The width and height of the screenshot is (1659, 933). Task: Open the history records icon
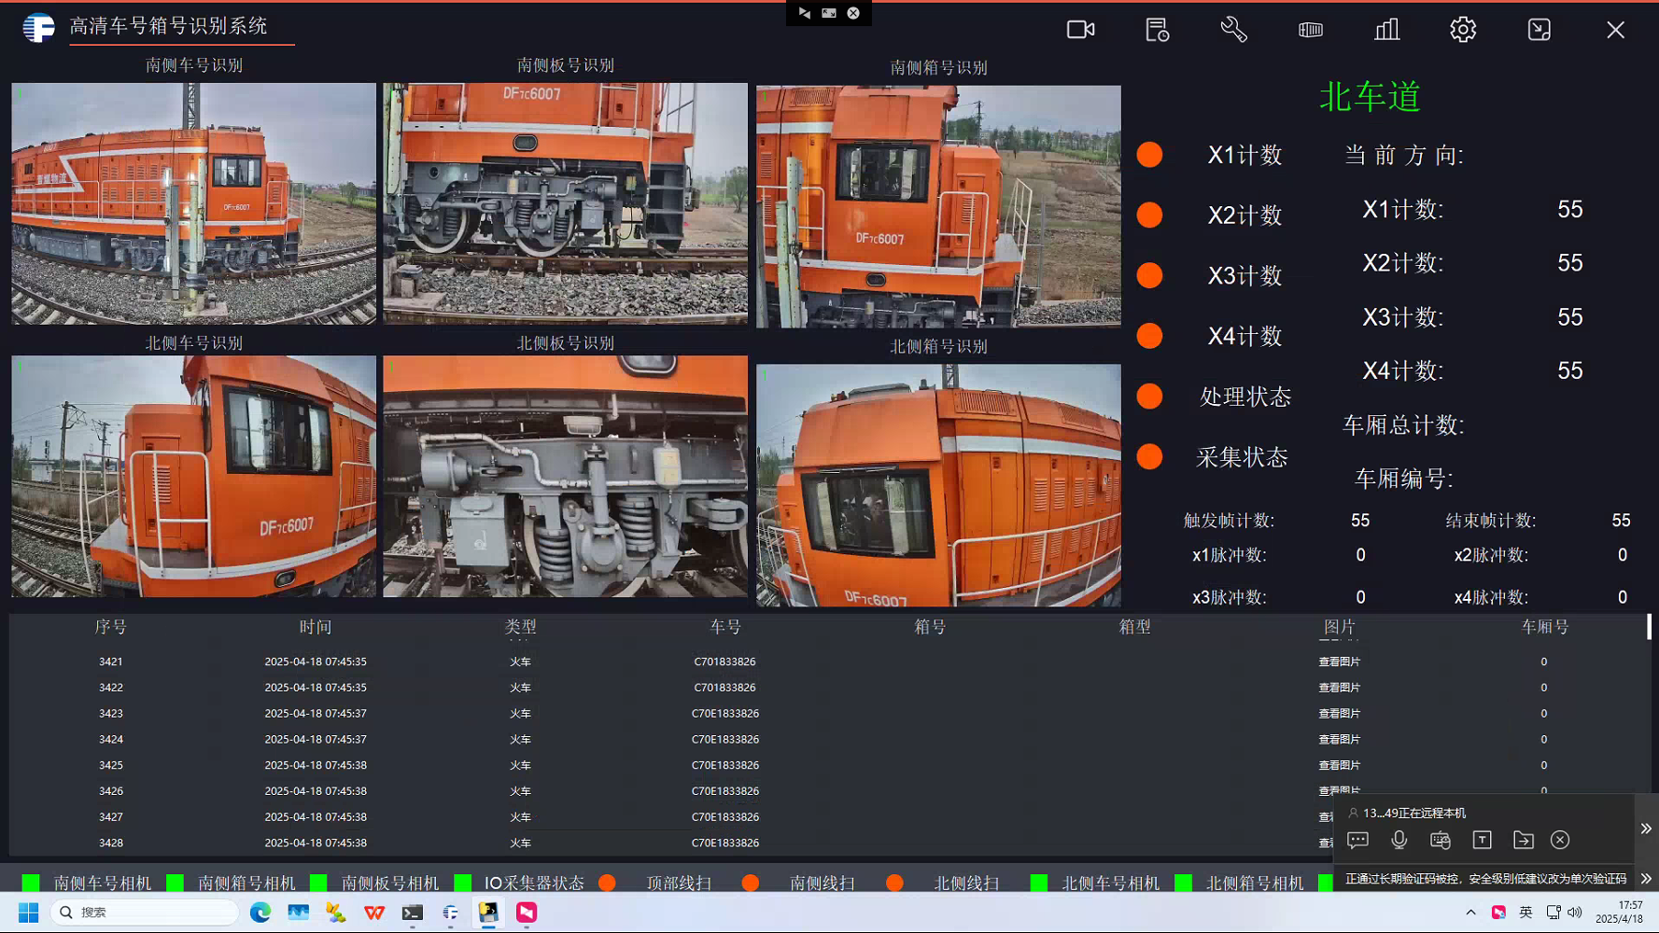coord(1157,30)
